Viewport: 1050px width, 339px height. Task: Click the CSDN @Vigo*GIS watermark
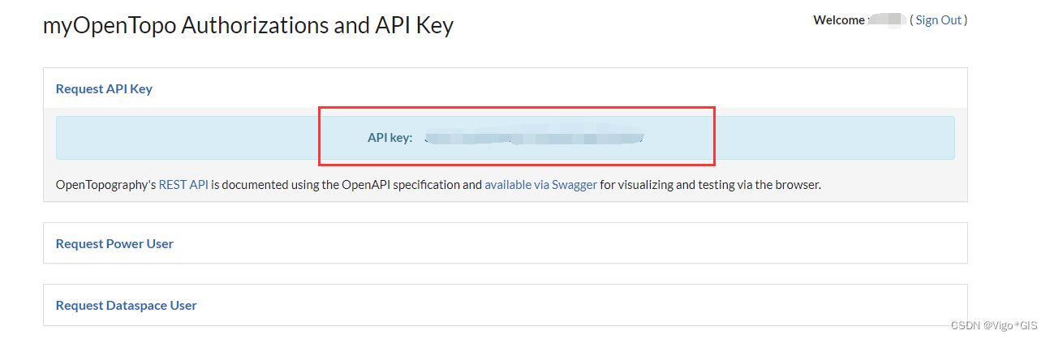click(x=993, y=325)
